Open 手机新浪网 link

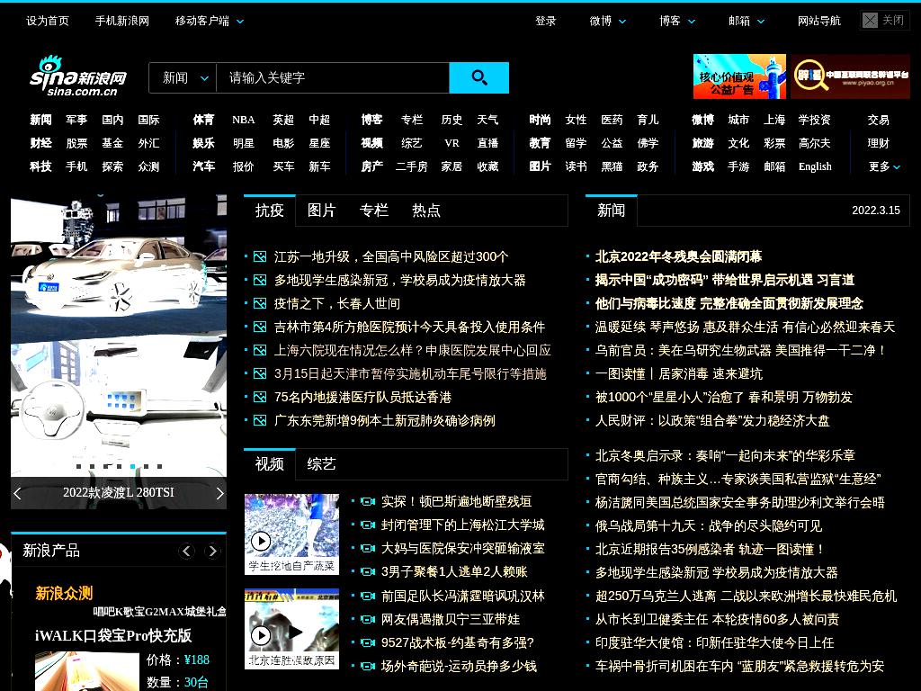point(122,22)
